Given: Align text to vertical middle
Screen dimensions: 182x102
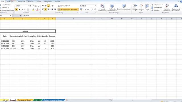Looking at the screenshot, I should pos(45,6).
